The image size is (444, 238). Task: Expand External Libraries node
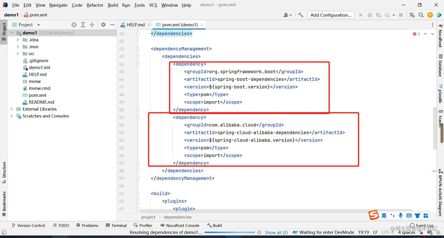pos(12,109)
